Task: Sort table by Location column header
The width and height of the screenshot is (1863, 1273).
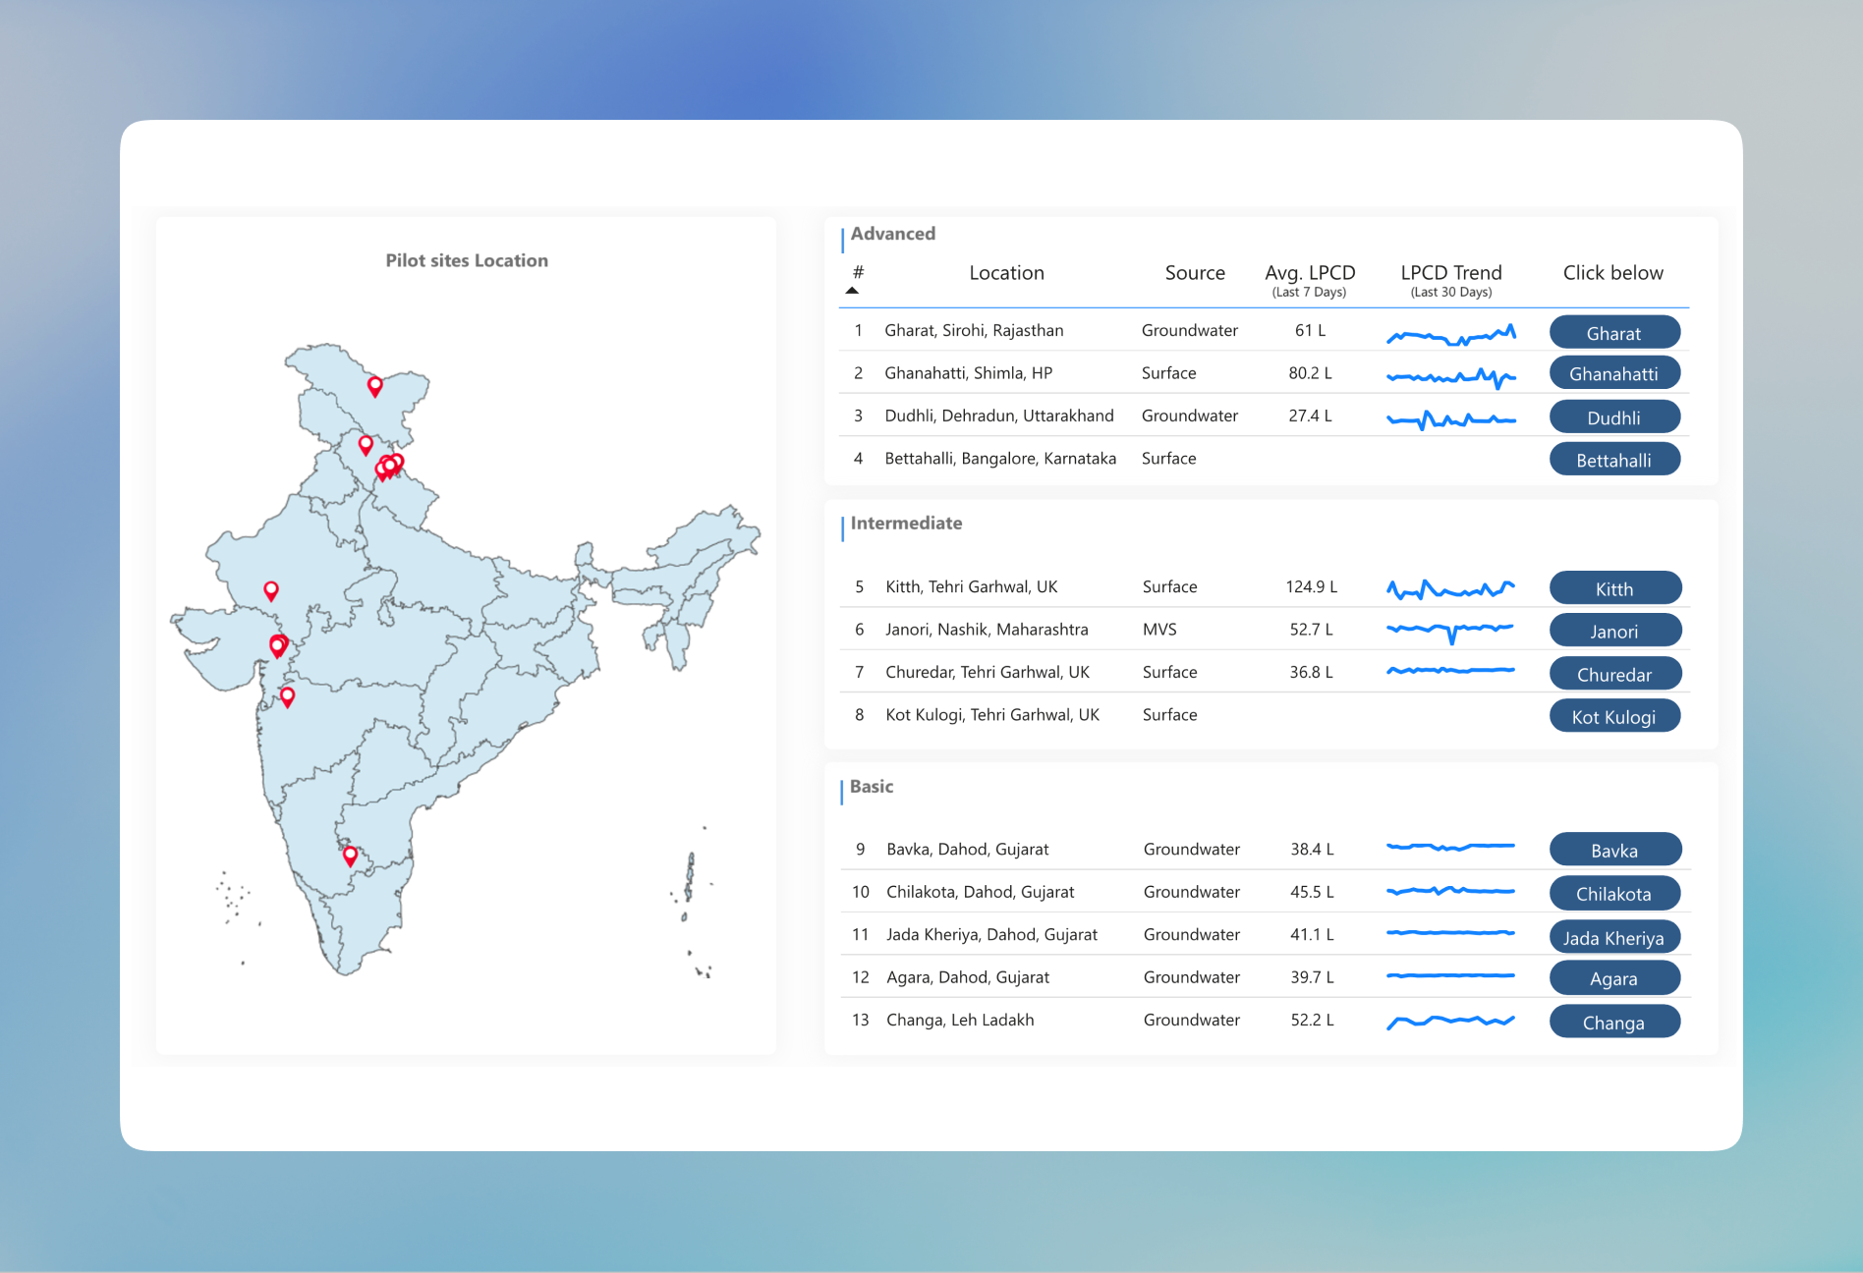Action: coord(1006,273)
